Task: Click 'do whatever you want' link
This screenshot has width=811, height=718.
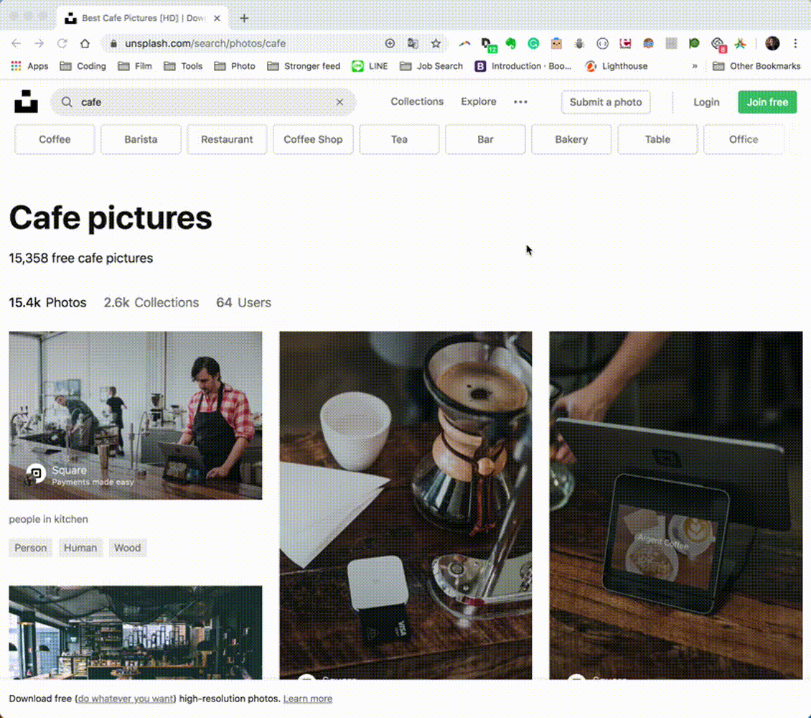Action: (126, 699)
